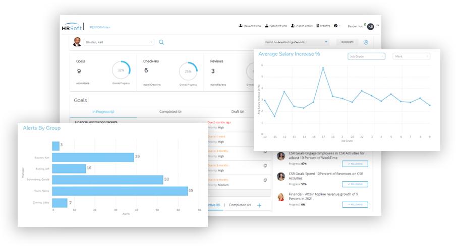The height and width of the screenshot is (246, 457).
Task: Click the Yount, Nancy bar in chart
Action: click(120, 191)
